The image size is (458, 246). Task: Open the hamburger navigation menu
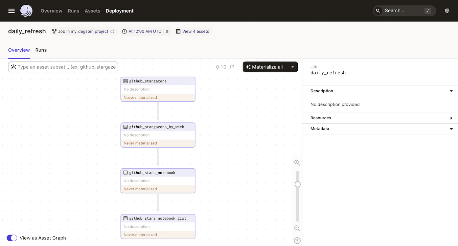point(12,11)
